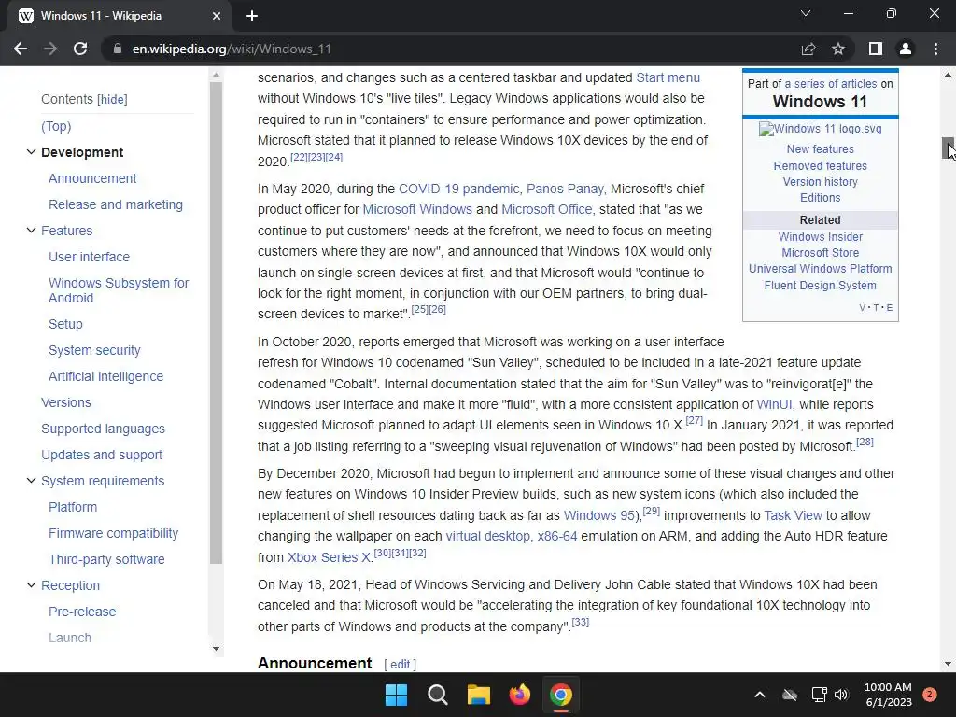Screen dimensions: 956x717
Task: Click the Chrome taskbar icon
Action: pos(561,695)
